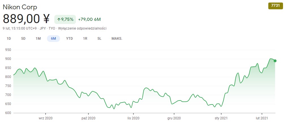Viewport: 285px width, 125px height.
Task: Switch chart to 5D range
Action: 23,39
